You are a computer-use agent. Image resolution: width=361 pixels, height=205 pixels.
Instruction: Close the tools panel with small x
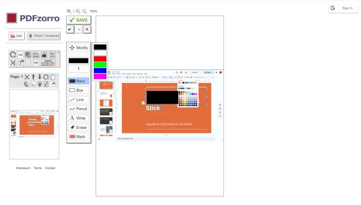[58, 52]
